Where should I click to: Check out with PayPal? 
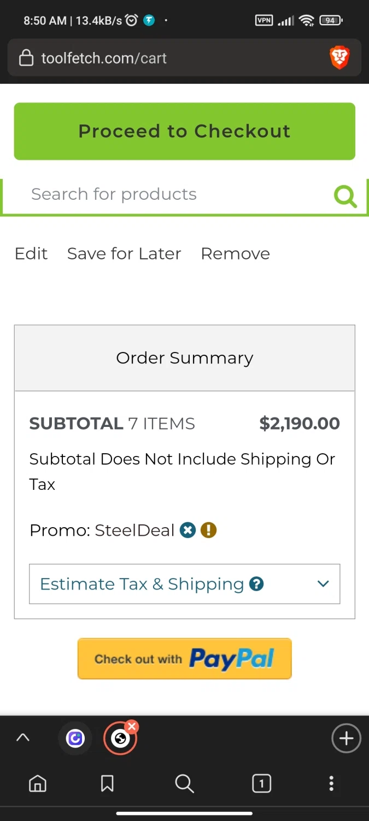(x=184, y=658)
